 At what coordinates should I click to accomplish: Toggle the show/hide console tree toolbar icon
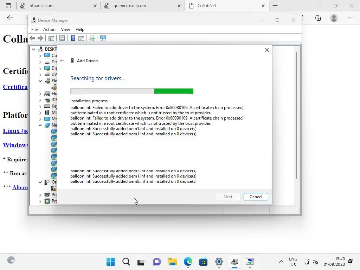point(51,38)
